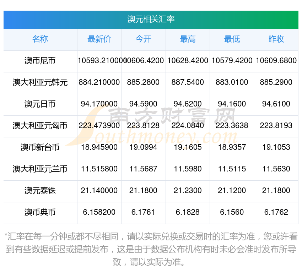Viewport: 302px width, 273px height.
Task: Click the value 21.2300
Action: point(188,191)
